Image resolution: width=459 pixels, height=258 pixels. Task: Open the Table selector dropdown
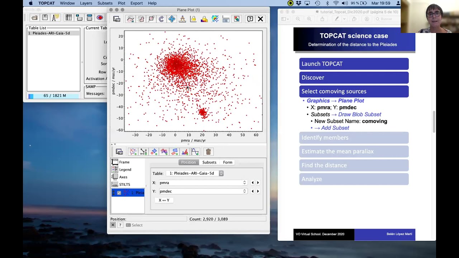tap(195, 173)
